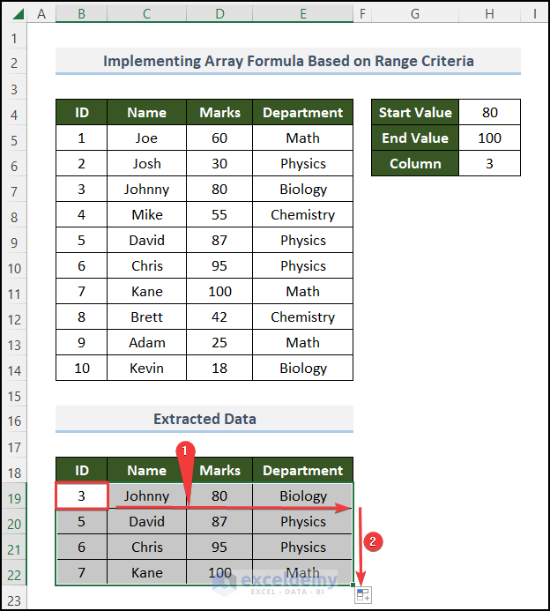
Task: Select column B header
Action: click(81, 14)
